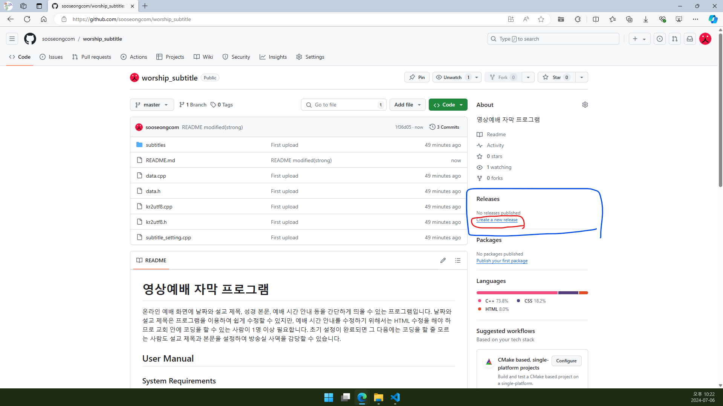Focus the Type / to search box

553,39
